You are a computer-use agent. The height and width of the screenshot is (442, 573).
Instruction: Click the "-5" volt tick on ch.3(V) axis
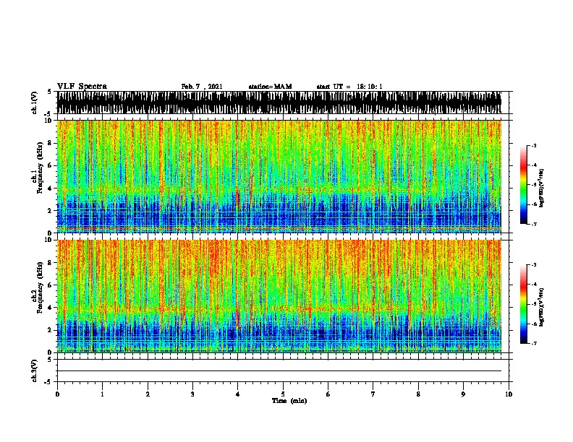point(48,382)
